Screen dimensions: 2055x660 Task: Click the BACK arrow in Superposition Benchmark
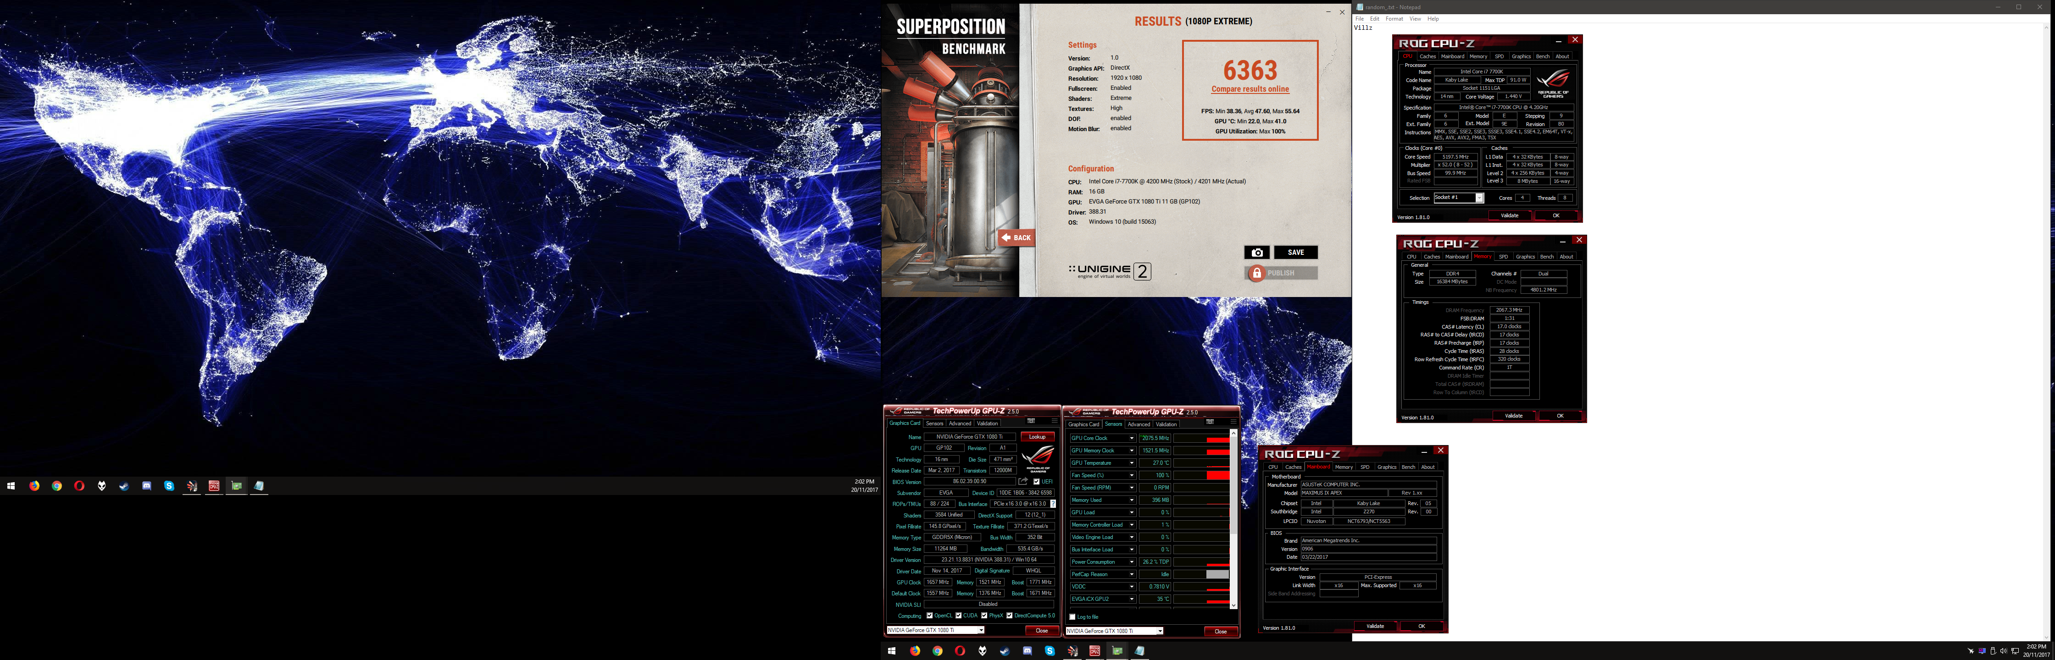[1016, 237]
